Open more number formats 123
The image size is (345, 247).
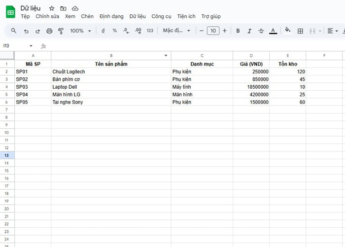[150, 31]
